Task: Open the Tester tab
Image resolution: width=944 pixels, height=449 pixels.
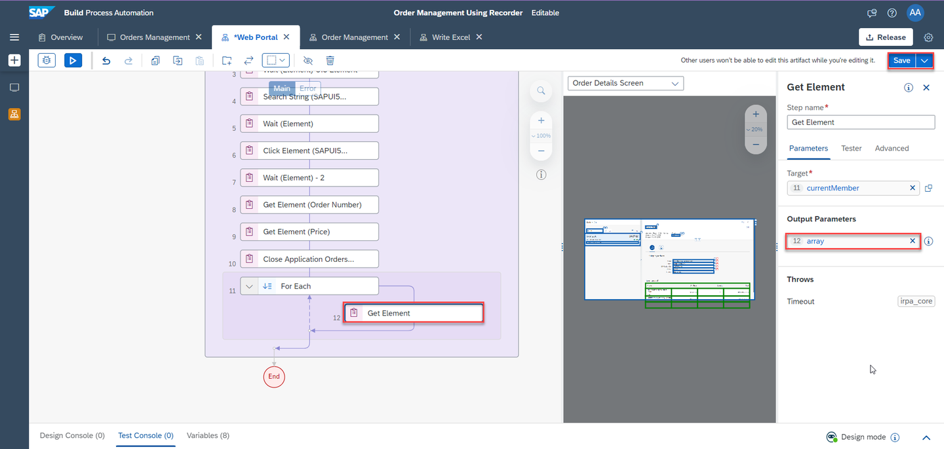Action: (852, 149)
